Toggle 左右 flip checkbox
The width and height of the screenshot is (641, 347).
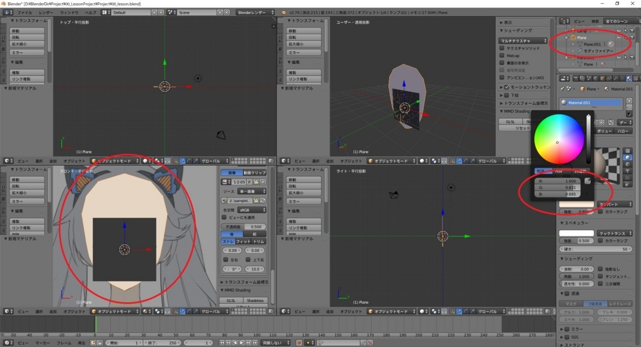click(x=225, y=259)
